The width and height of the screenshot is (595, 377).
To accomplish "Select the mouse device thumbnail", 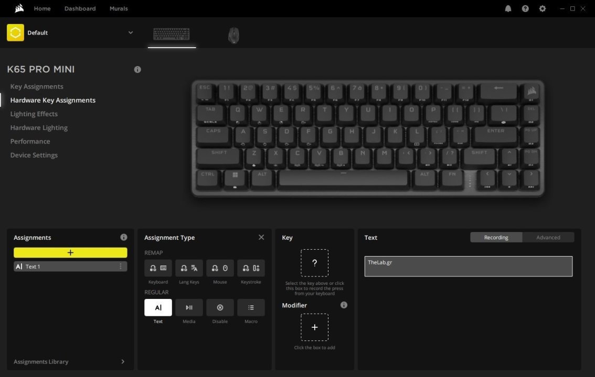I will click(234, 35).
